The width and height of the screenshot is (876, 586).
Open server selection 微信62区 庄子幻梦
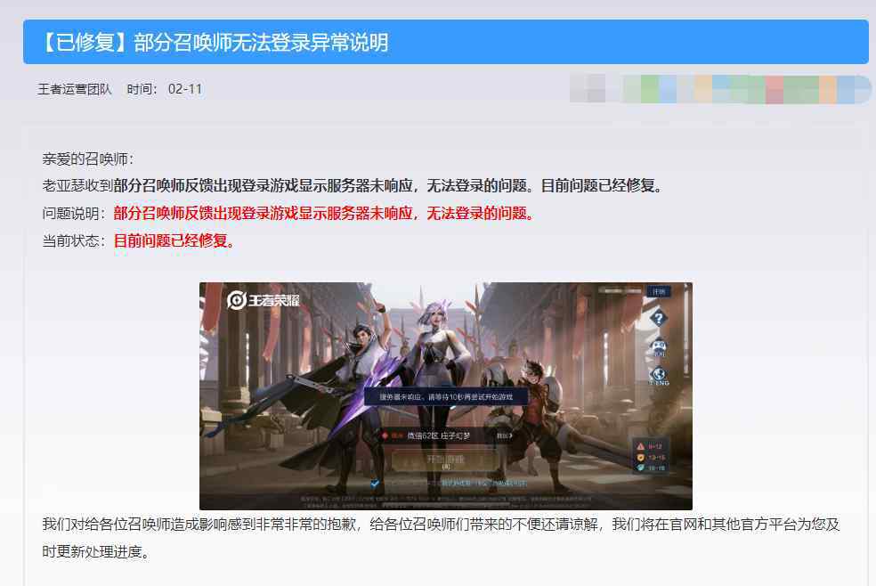coord(447,435)
